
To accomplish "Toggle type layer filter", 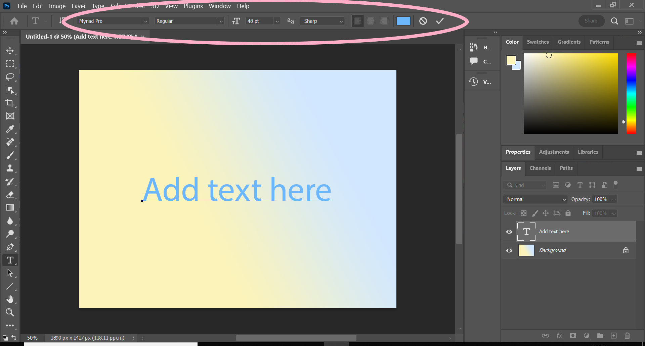I will (x=580, y=185).
